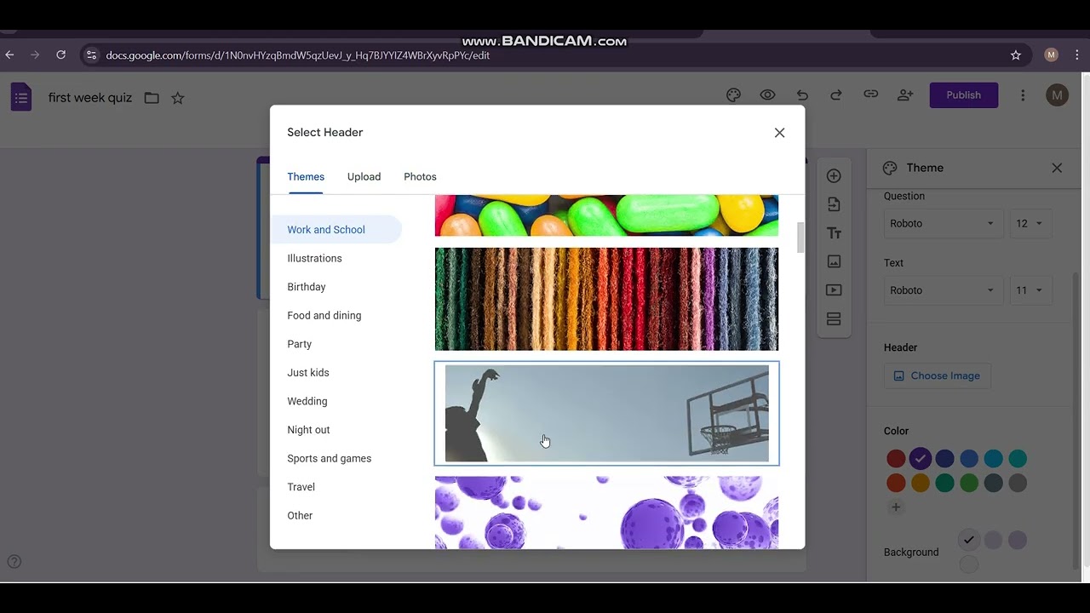Screen dimensions: 1090x613
Task: Edit form title first week quiz
Action: (x=90, y=98)
